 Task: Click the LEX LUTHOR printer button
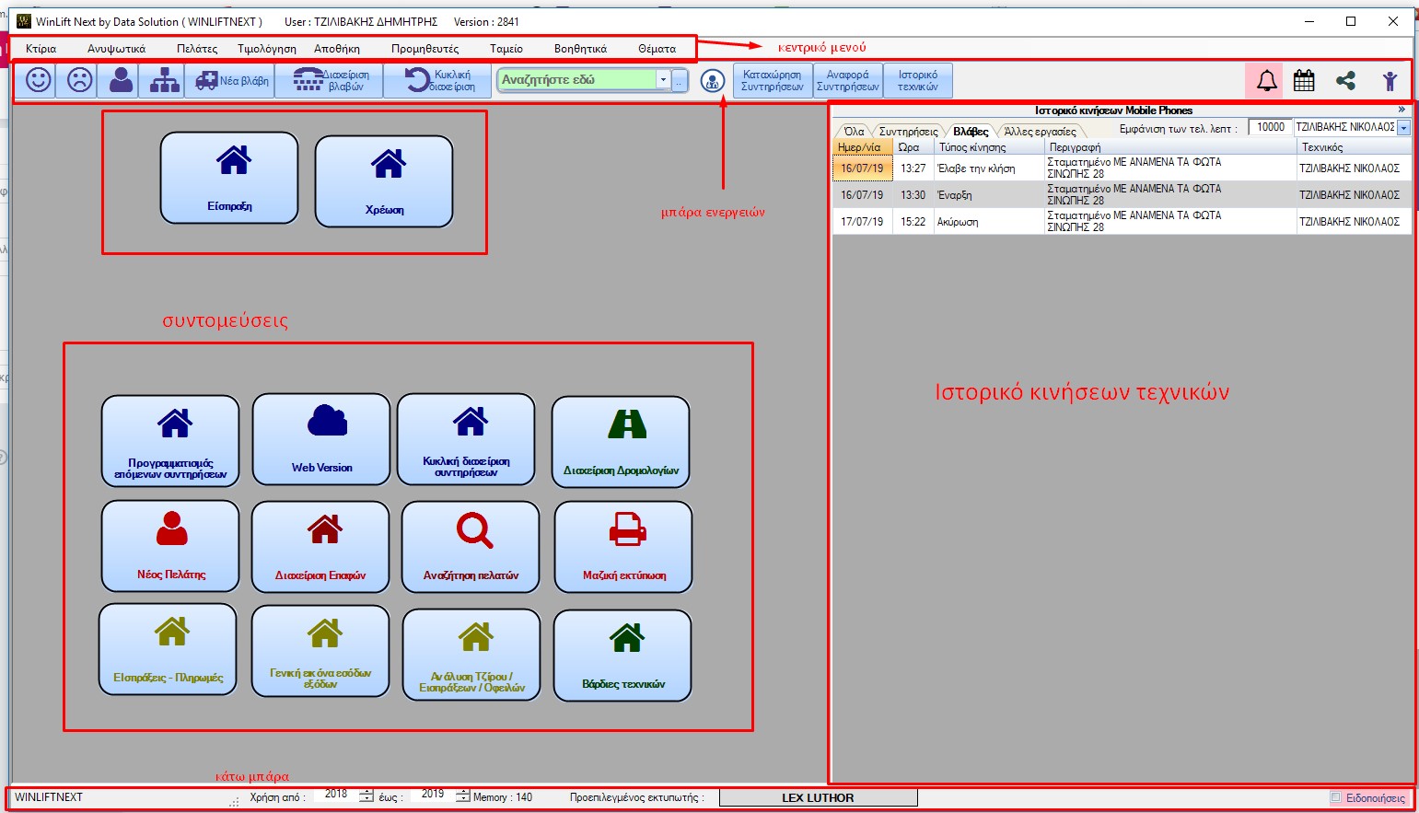click(x=818, y=797)
